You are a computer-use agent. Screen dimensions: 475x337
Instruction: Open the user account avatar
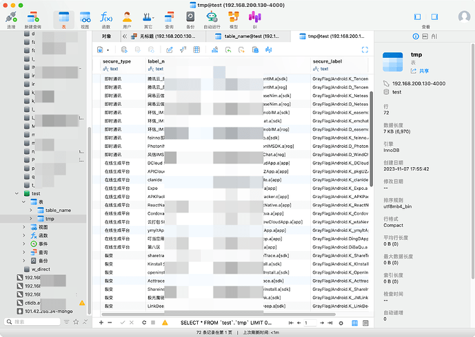(x=464, y=17)
